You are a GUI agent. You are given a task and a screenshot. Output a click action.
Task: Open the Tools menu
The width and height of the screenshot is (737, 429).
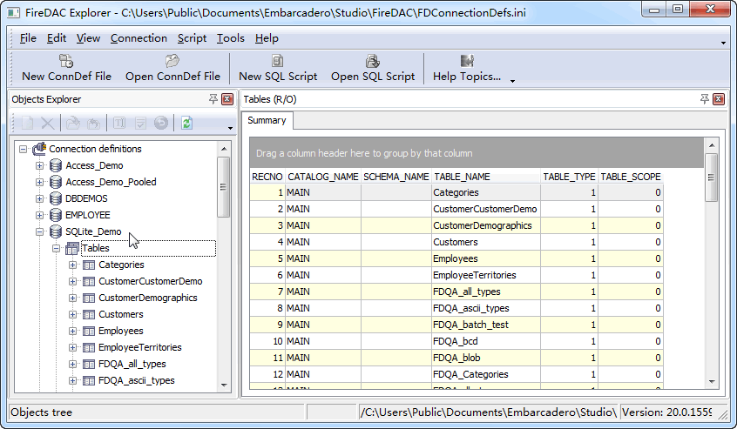[230, 38]
